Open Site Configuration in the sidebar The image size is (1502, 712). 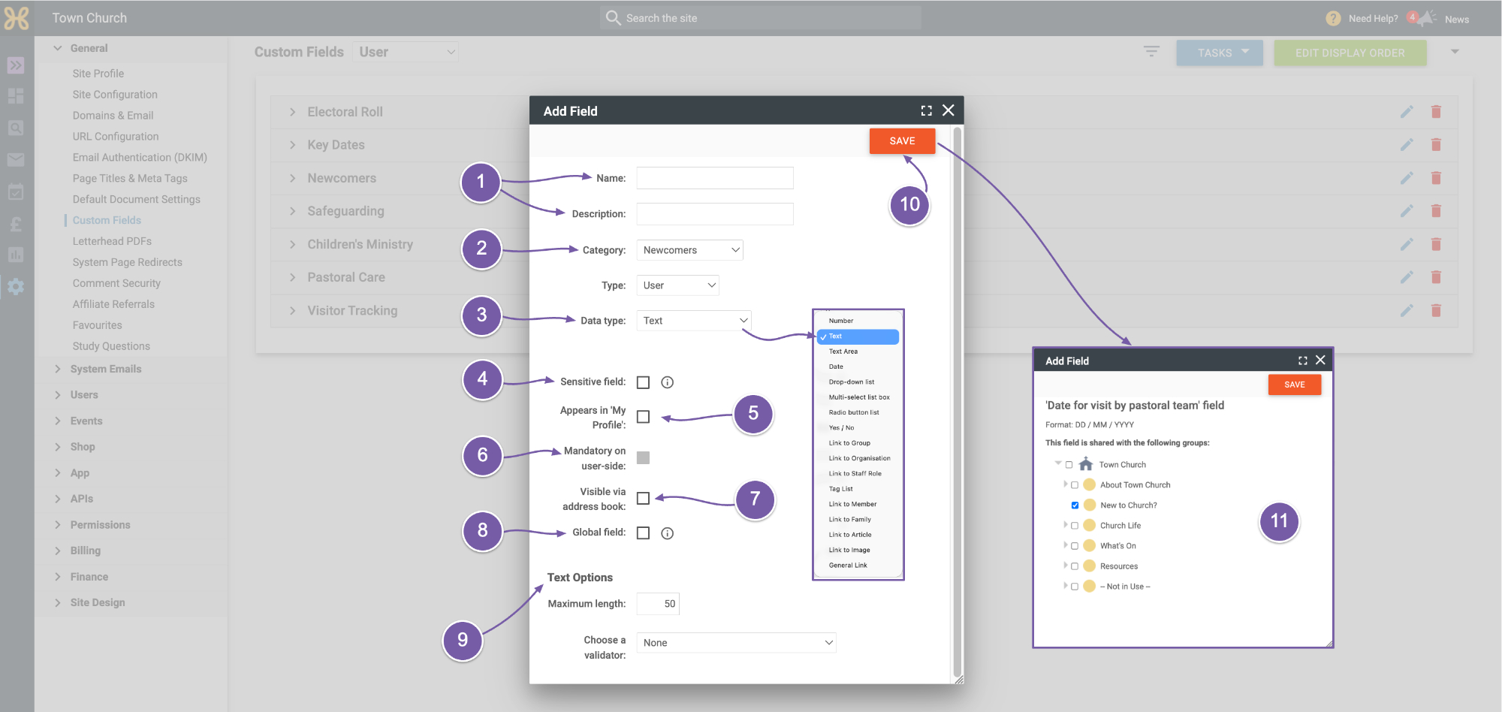pos(115,95)
